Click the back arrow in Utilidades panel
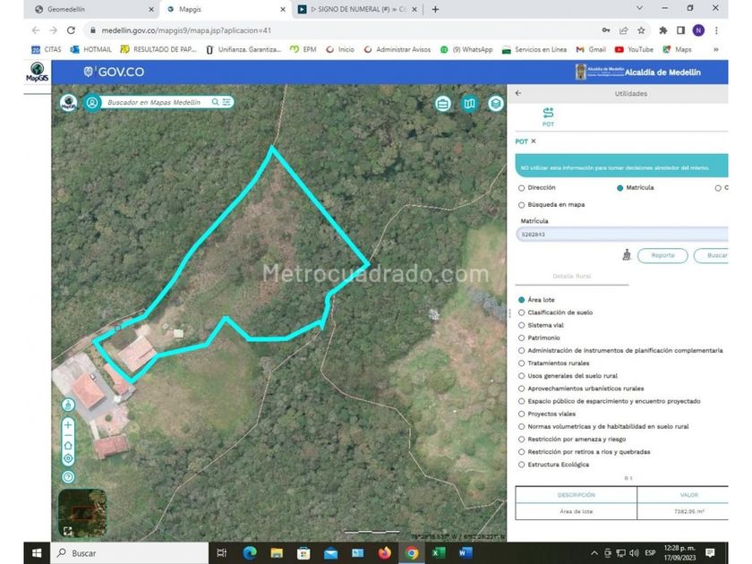This screenshot has width=752, height=564. [518, 93]
